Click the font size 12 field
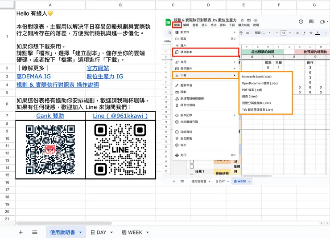 [284, 33]
